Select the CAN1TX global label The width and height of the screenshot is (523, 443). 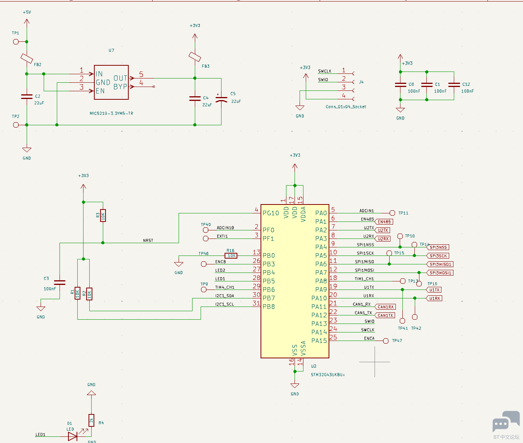(x=385, y=315)
